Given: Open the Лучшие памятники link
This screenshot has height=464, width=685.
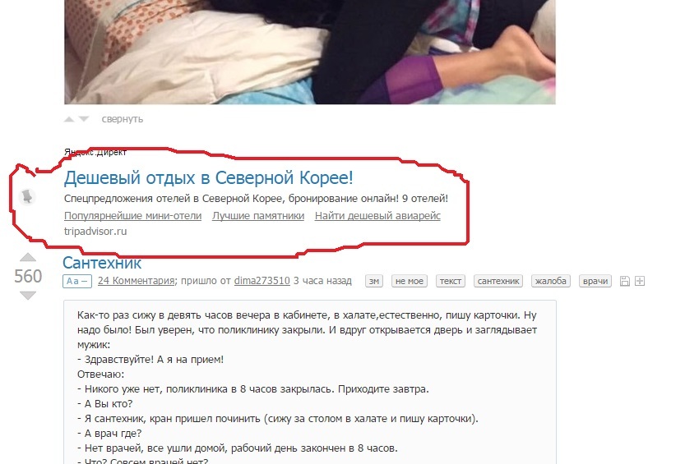Looking at the screenshot, I should pyautogui.click(x=258, y=216).
